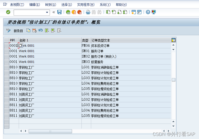Viewport: 199px width, 139px height.
Task: Click the horizontal scrollbar thumb
Action: pos(50,131)
